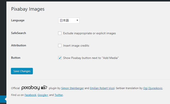Click the Pixabay Images page heading
This screenshot has width=170, height=104.
[28, 9]
